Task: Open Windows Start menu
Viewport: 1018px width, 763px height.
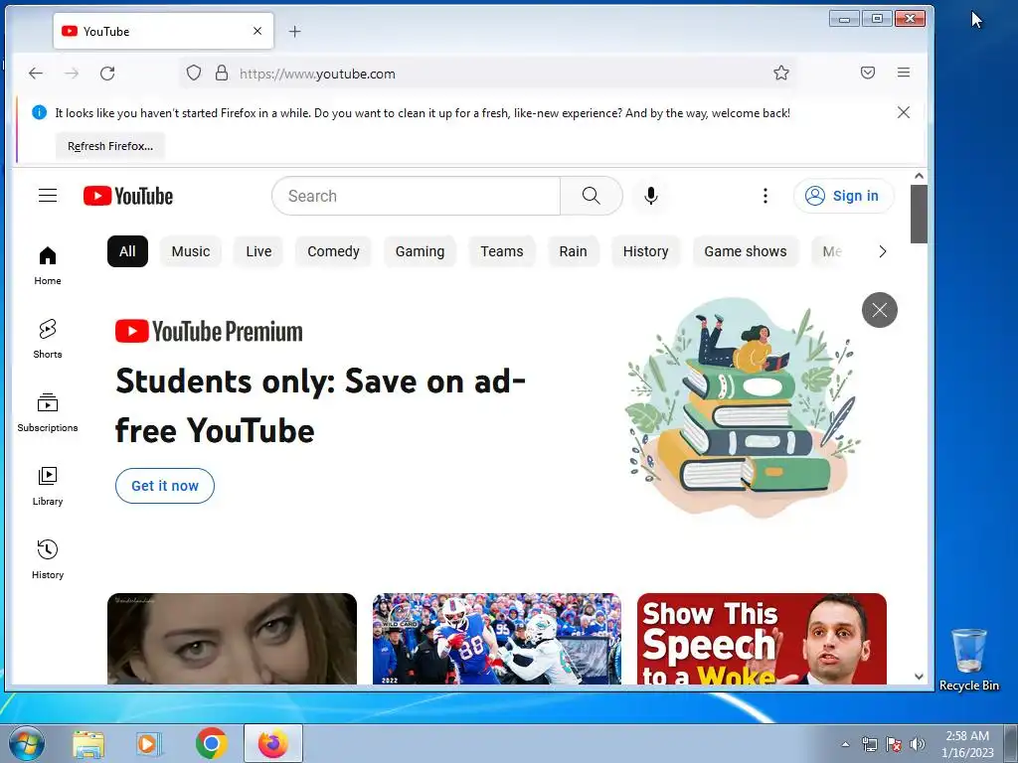Action: point(26,743)
